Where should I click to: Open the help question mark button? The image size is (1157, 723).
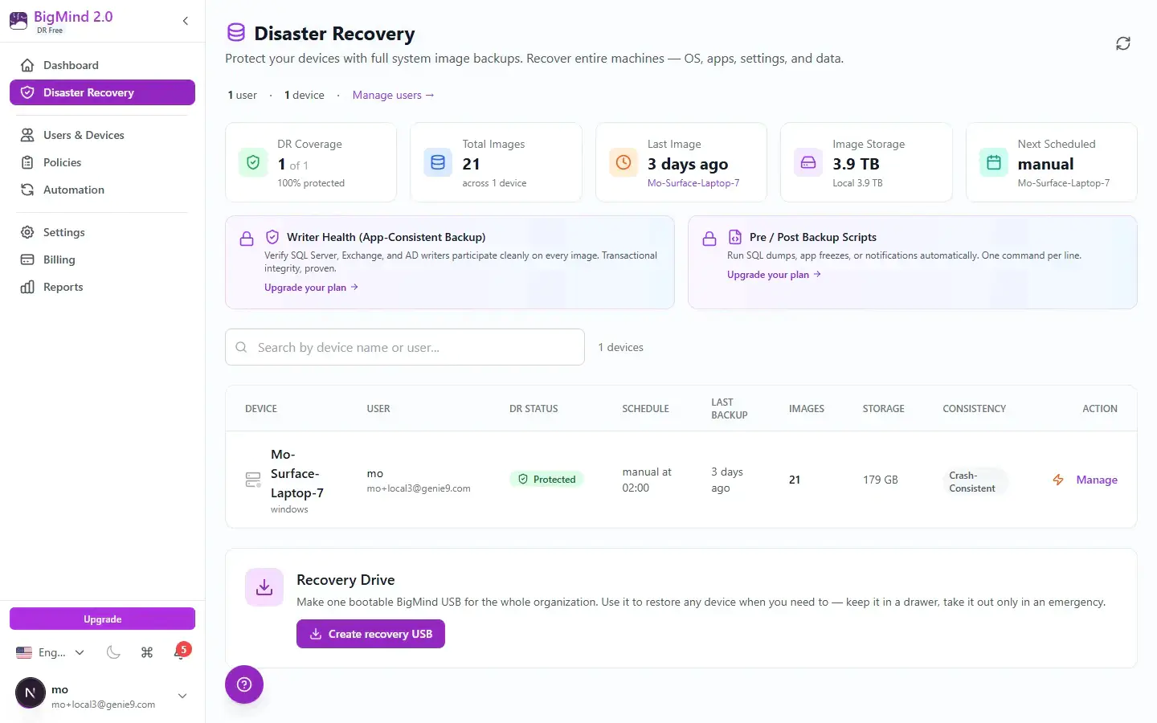pos(244,684)
